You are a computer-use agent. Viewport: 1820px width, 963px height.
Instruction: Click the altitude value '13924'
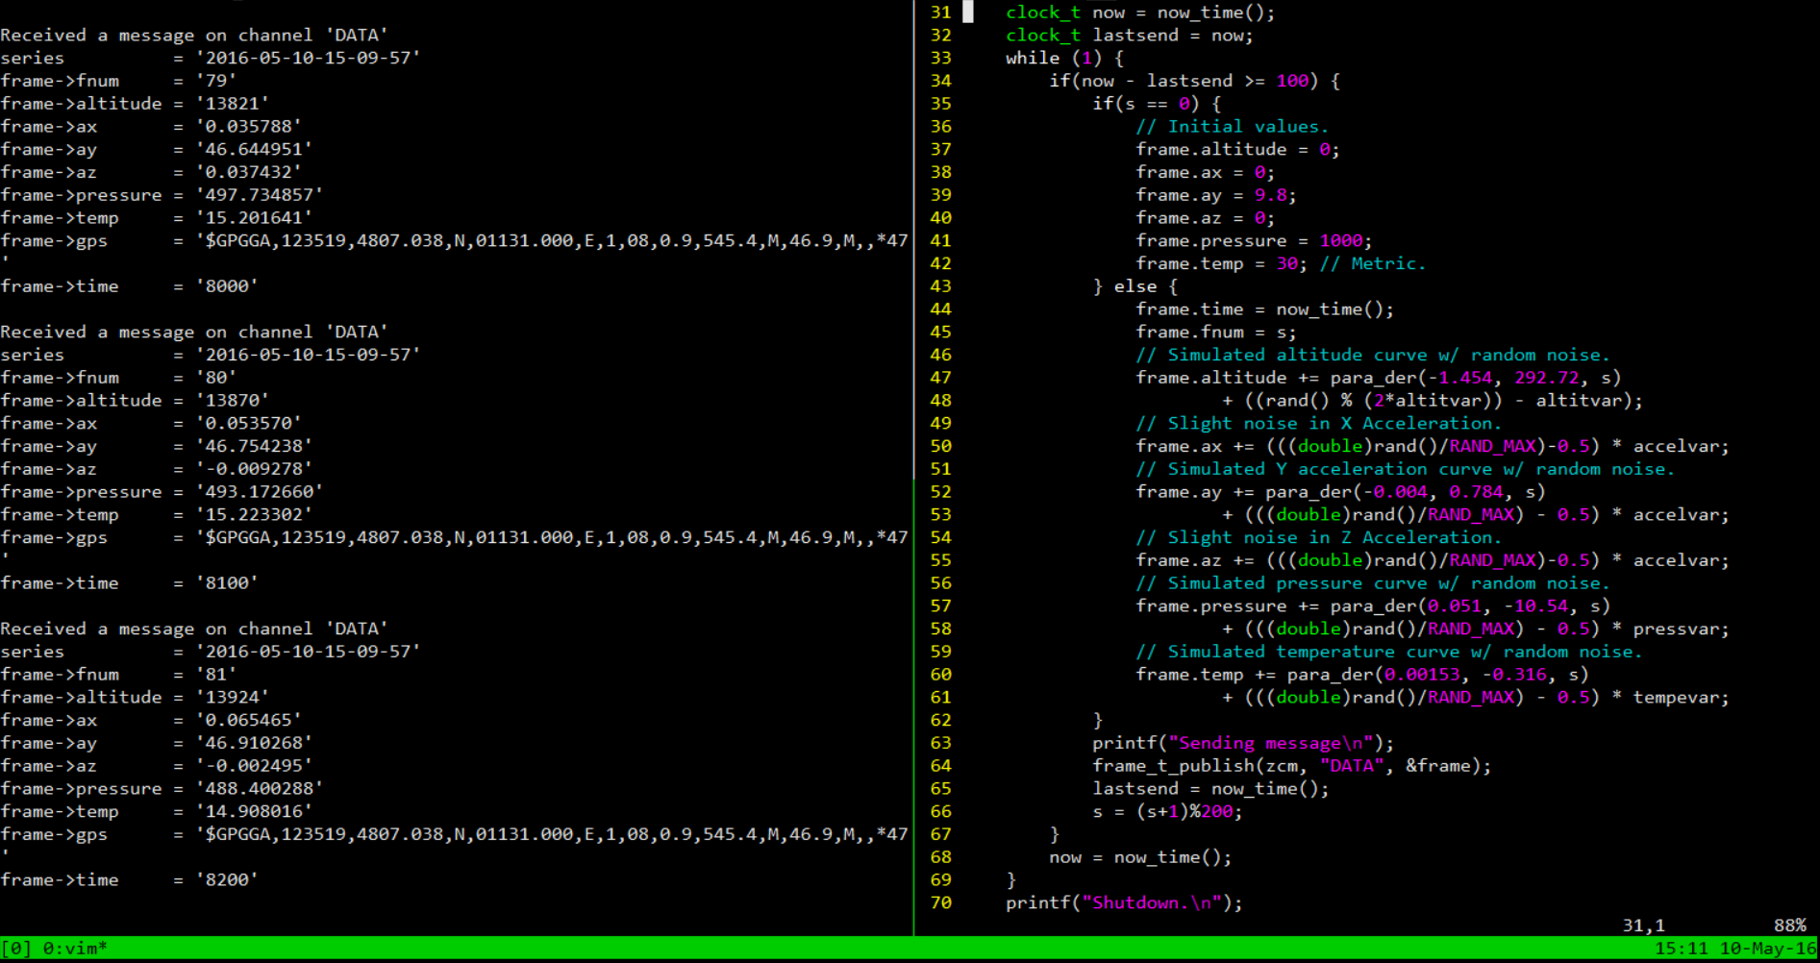coord(233,698)
